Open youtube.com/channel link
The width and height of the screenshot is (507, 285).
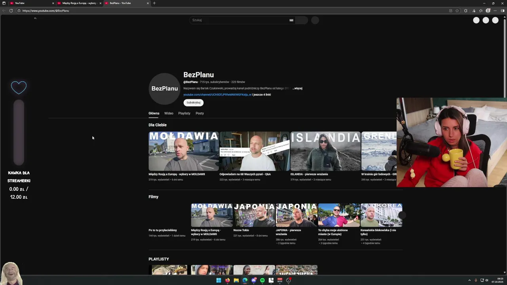point(217,95)
